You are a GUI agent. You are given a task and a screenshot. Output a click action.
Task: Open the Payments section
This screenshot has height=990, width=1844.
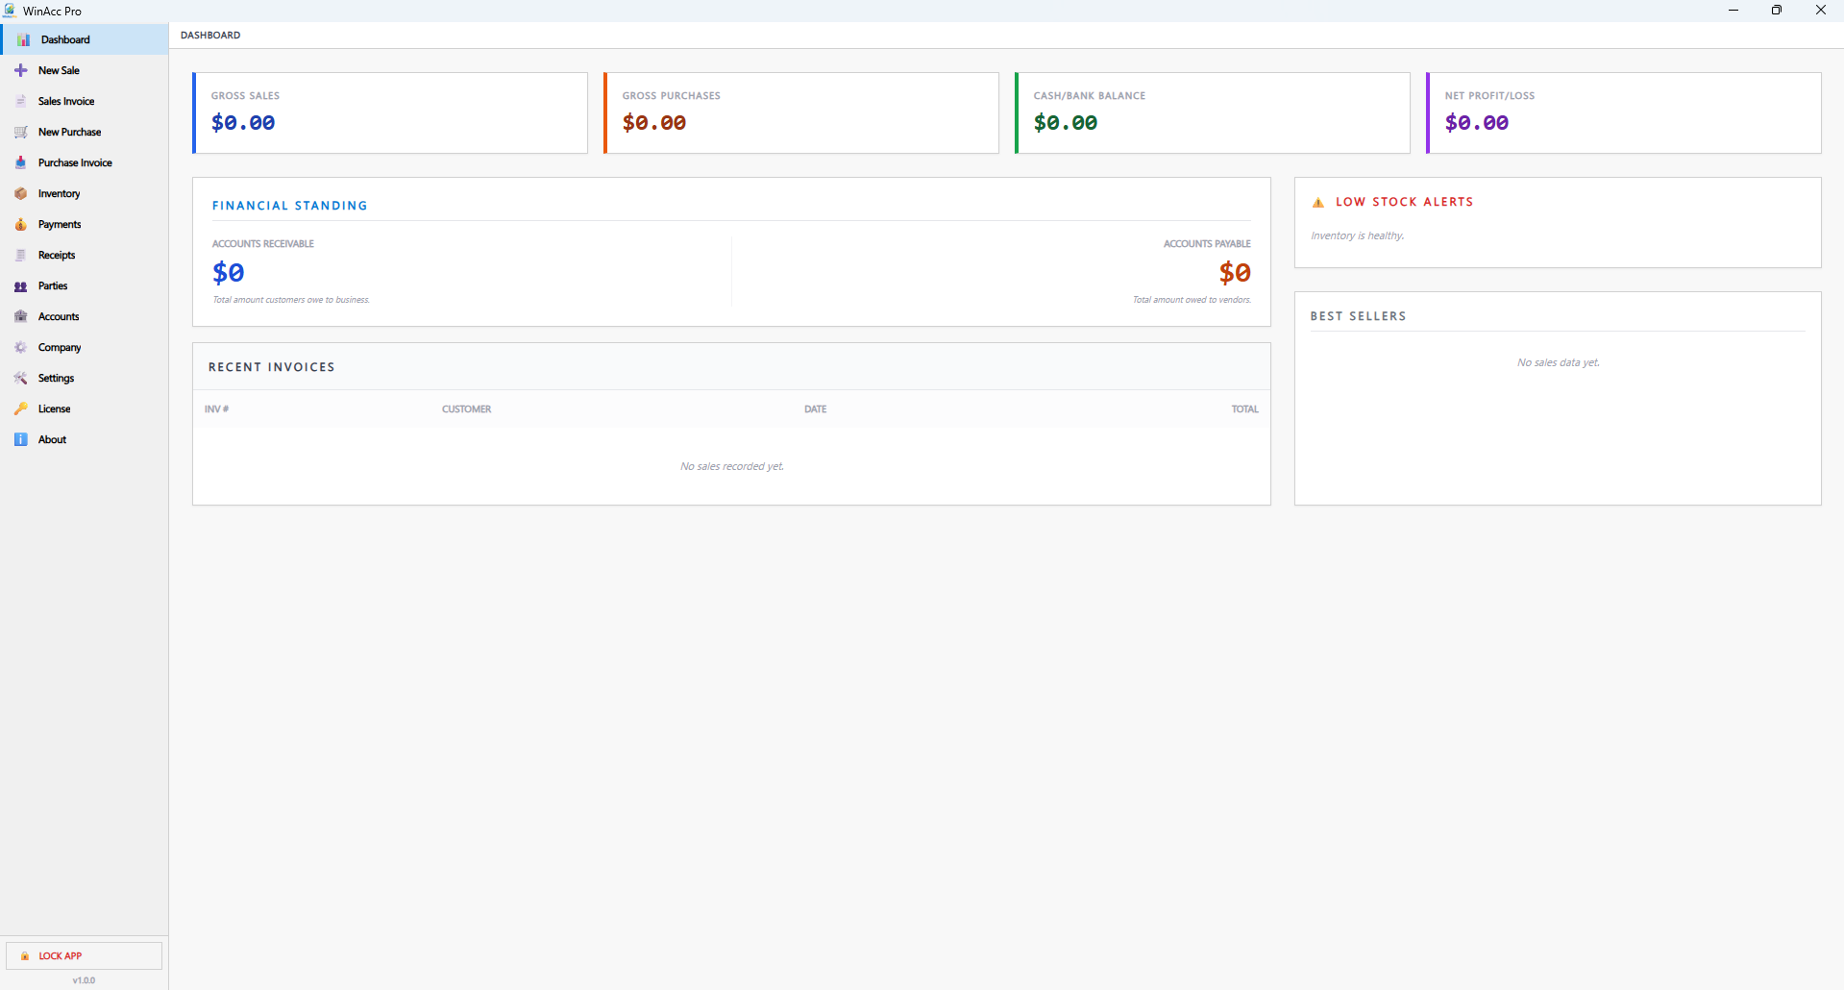tap(60, 224)
